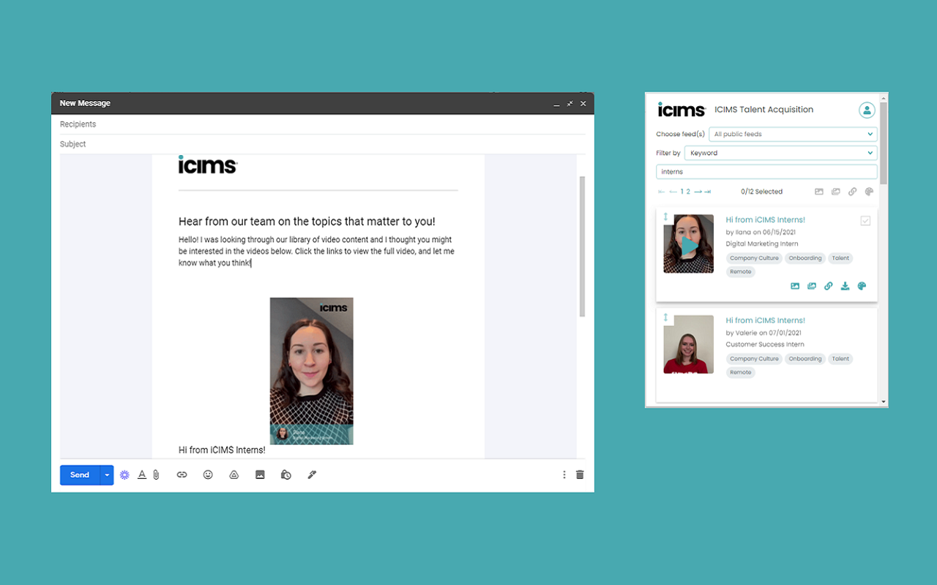Open the Choose feed(s) dropdown
This screenshot has height=585, width=937.
click(x=793, y=135)
